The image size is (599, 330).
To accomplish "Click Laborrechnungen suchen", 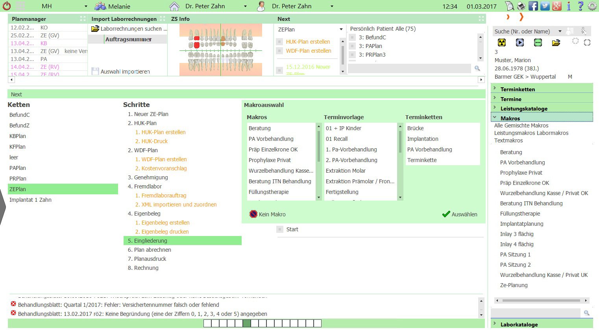I will click(129, 29).
